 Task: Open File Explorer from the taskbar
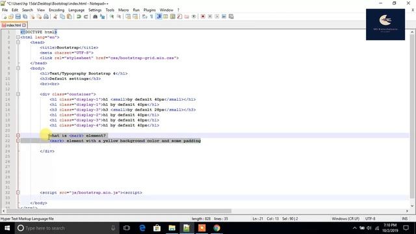[172, 228]
